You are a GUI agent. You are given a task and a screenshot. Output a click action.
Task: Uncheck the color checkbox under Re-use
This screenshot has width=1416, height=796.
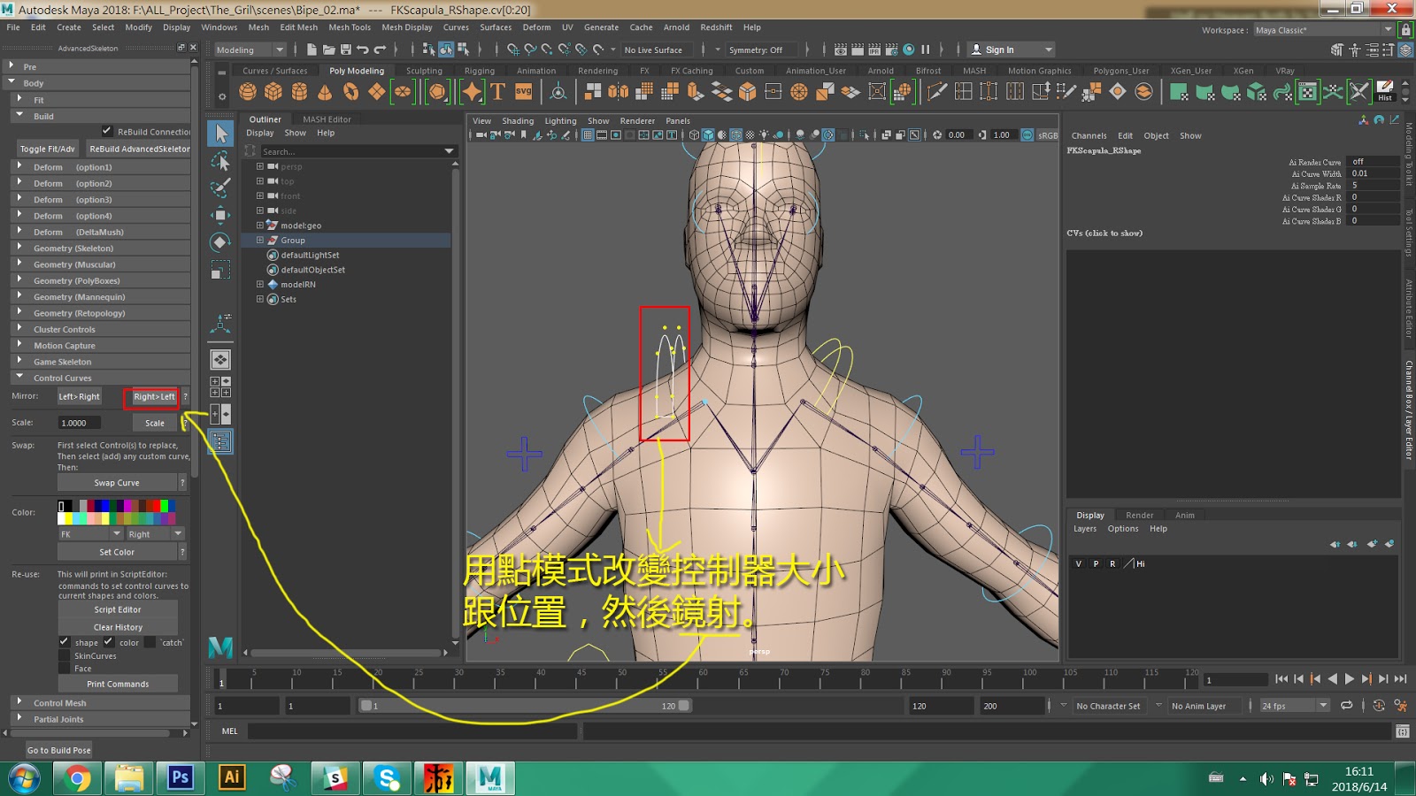click(x=109, y=642)
